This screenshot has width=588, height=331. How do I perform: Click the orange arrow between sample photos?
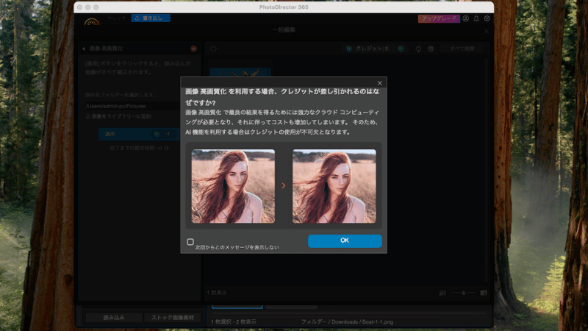coord(284,186)
